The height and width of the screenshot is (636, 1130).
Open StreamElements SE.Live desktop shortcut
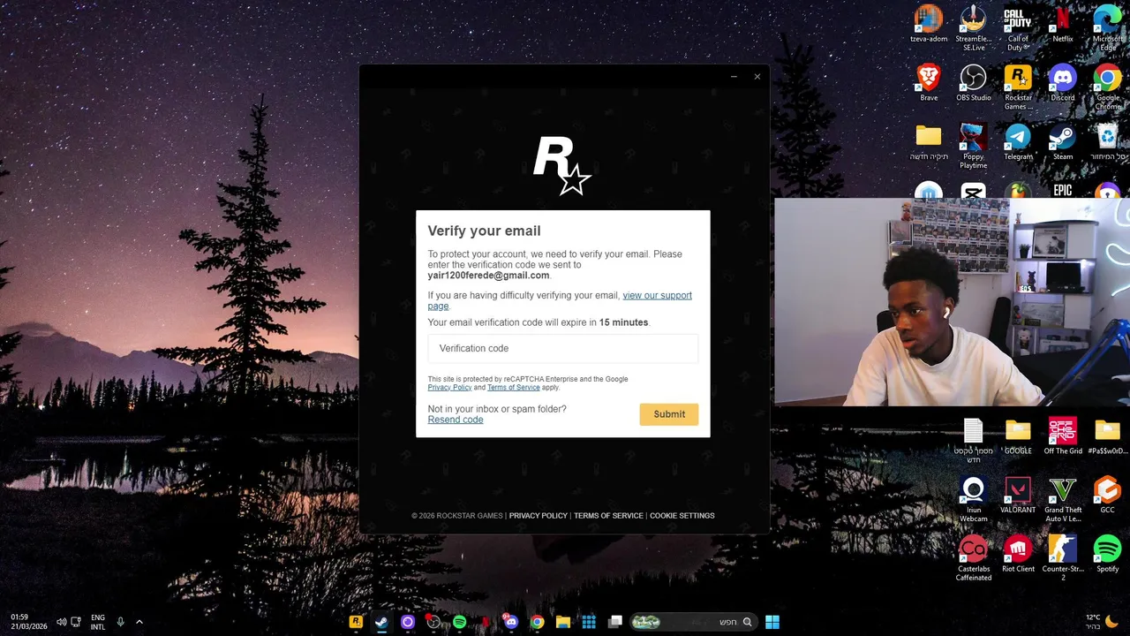(974, 26)
